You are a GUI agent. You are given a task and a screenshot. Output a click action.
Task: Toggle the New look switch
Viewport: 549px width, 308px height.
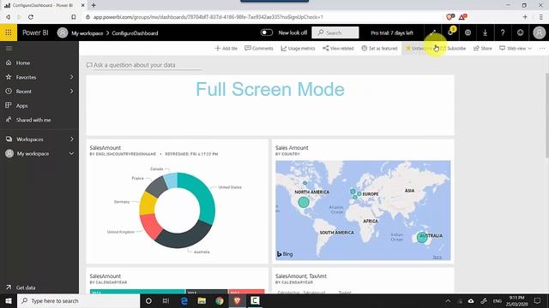[267, 33]
